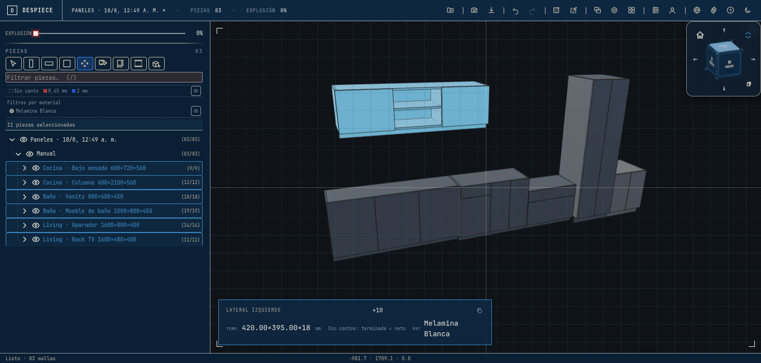Expand Baño Vanity row
Image resolution: width=761 pixels, height=363 pixels.
tap(25, 197)
